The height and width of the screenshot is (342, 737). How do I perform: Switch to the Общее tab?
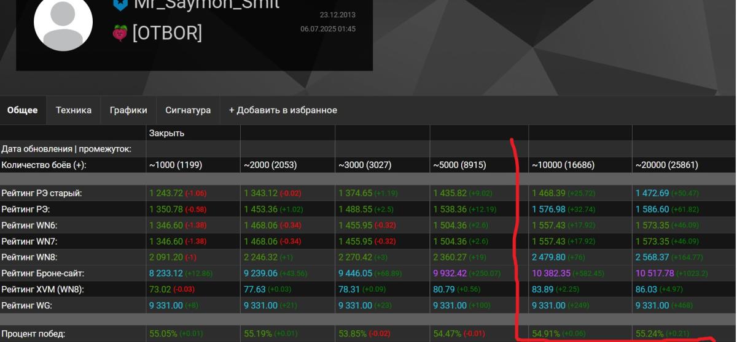pos(22,110)
